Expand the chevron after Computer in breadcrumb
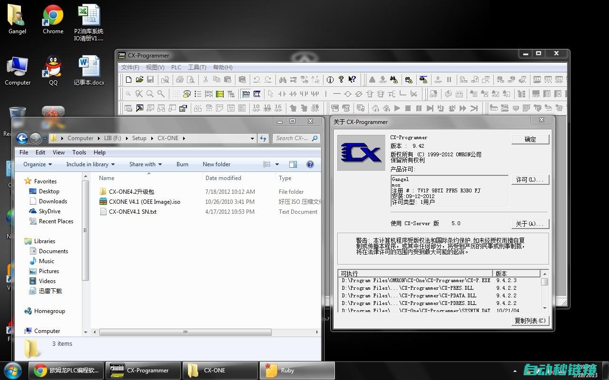609x380 pixels. [x=98, y=138]
